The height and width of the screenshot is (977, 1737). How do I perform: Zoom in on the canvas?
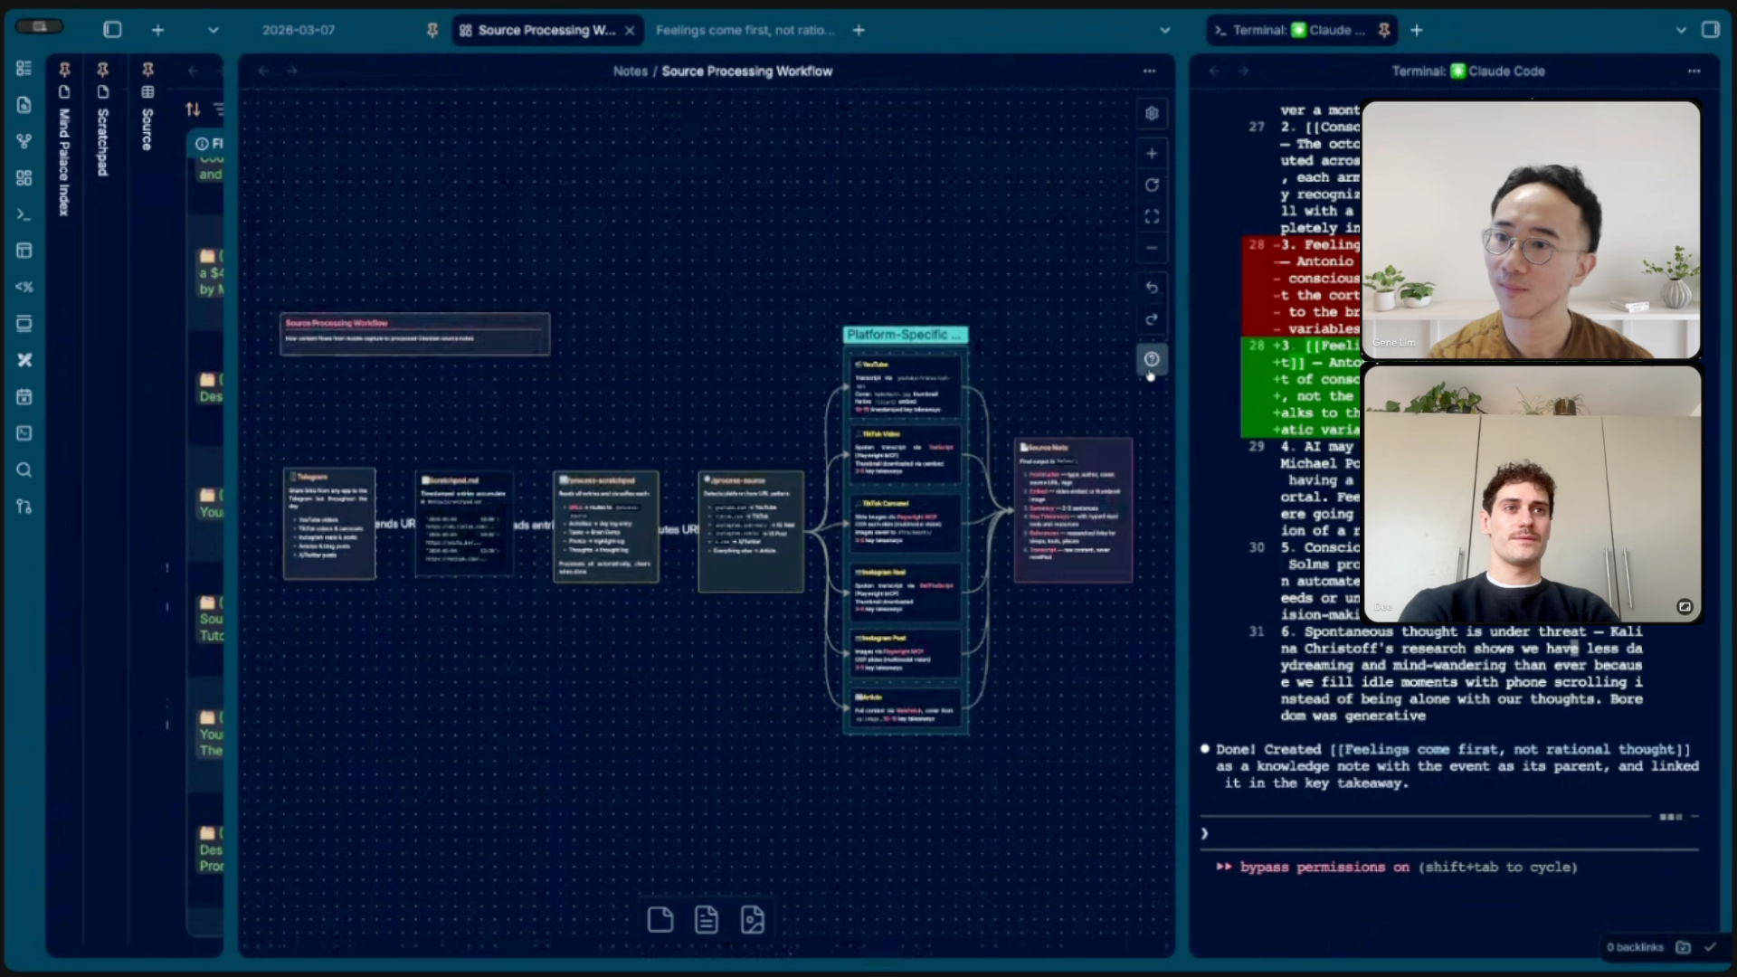(1152, 154)
